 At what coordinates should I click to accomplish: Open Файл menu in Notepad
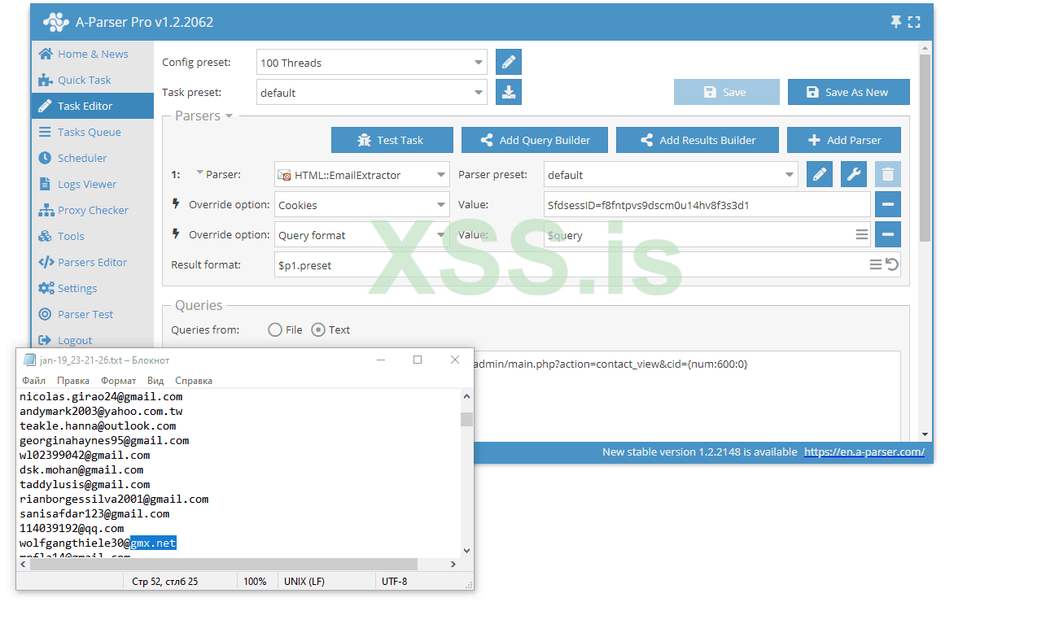tap(34, 381)
